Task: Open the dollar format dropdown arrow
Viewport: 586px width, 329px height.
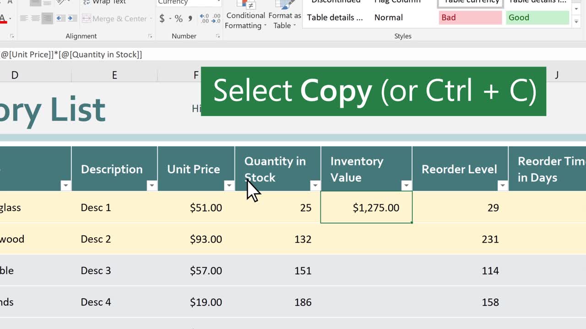Action: [170, 19]
